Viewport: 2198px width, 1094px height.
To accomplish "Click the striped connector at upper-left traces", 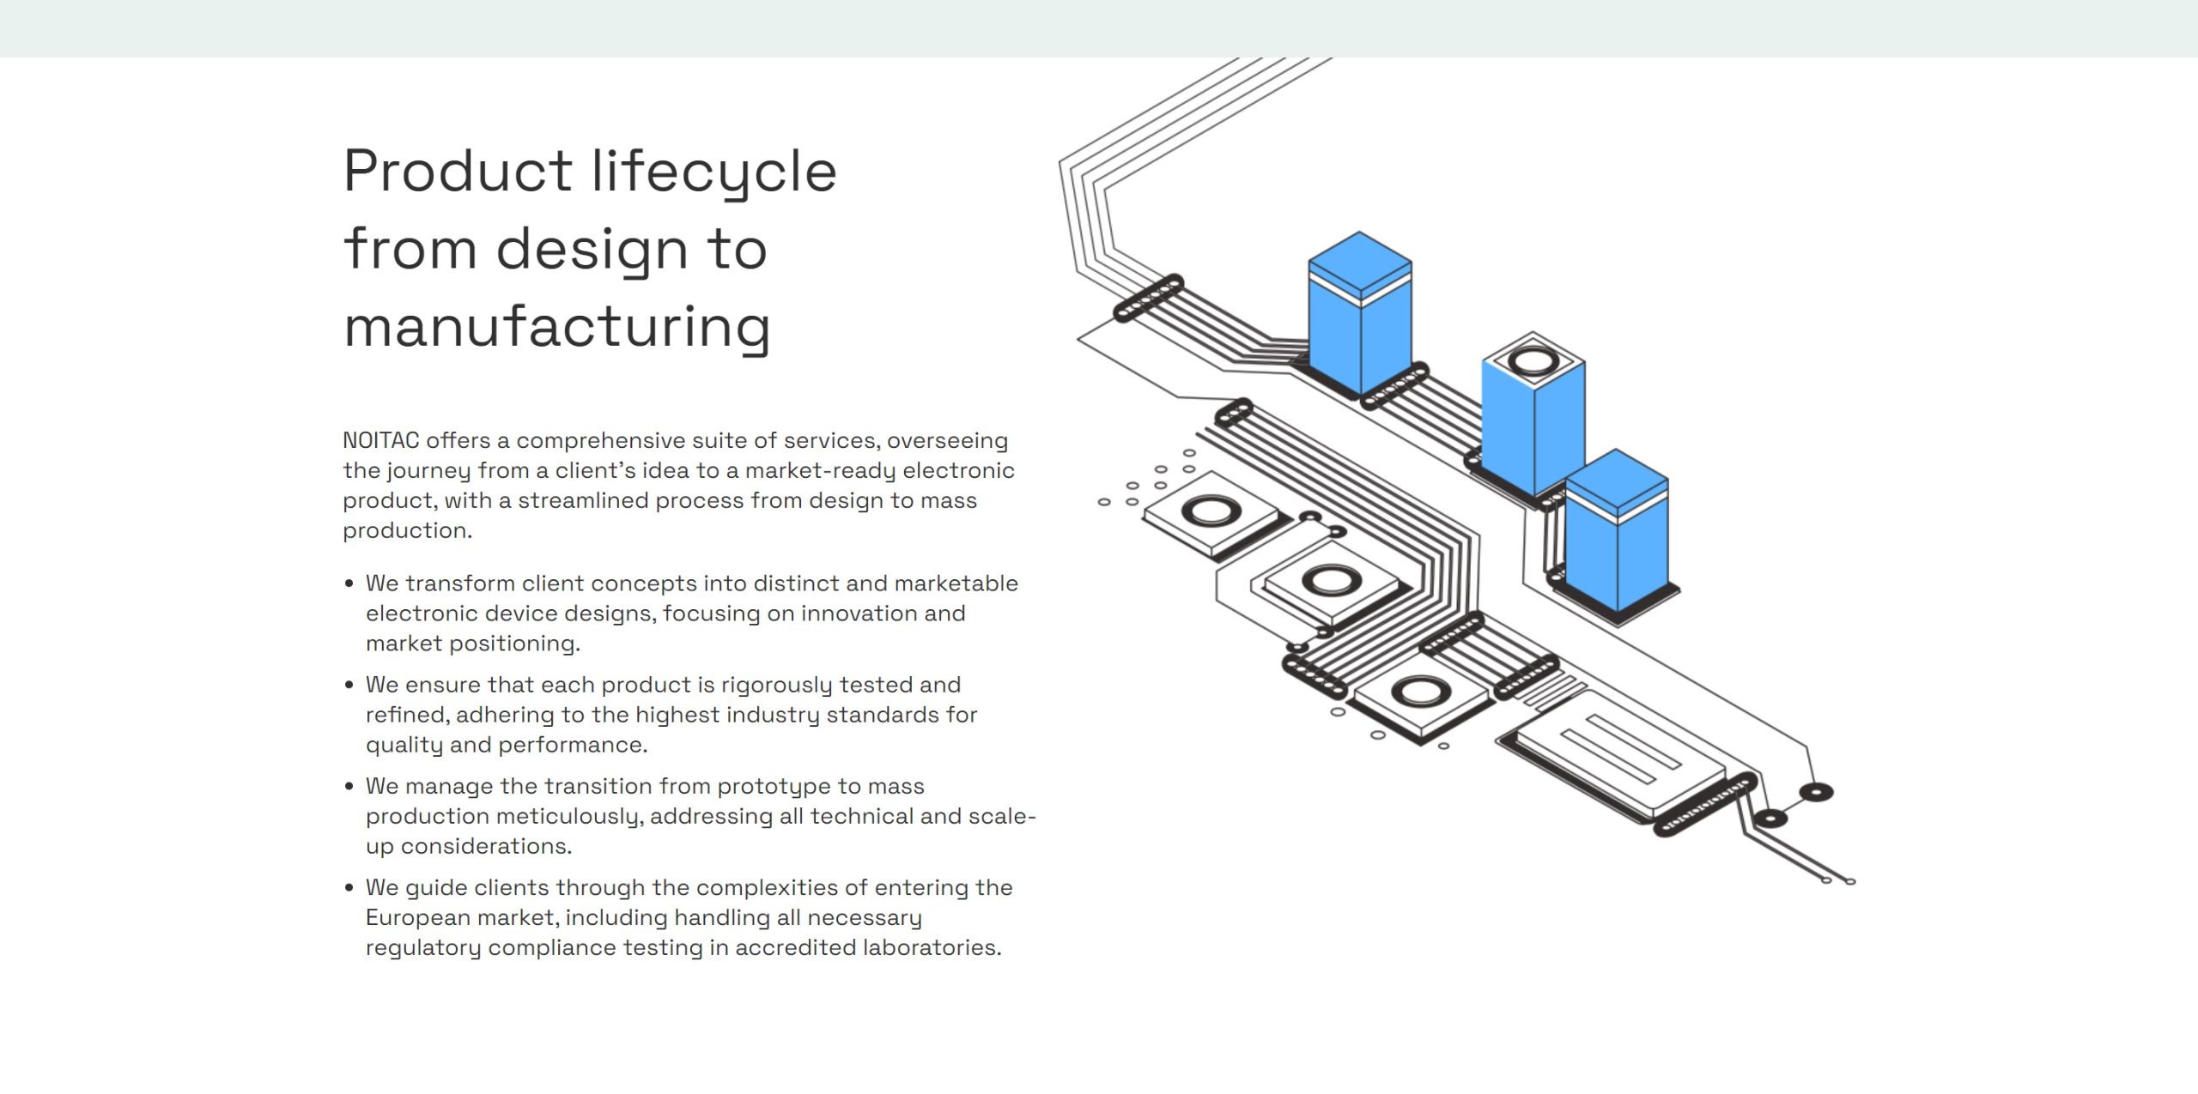I will pyautogui.click(x=1148, y=298).
